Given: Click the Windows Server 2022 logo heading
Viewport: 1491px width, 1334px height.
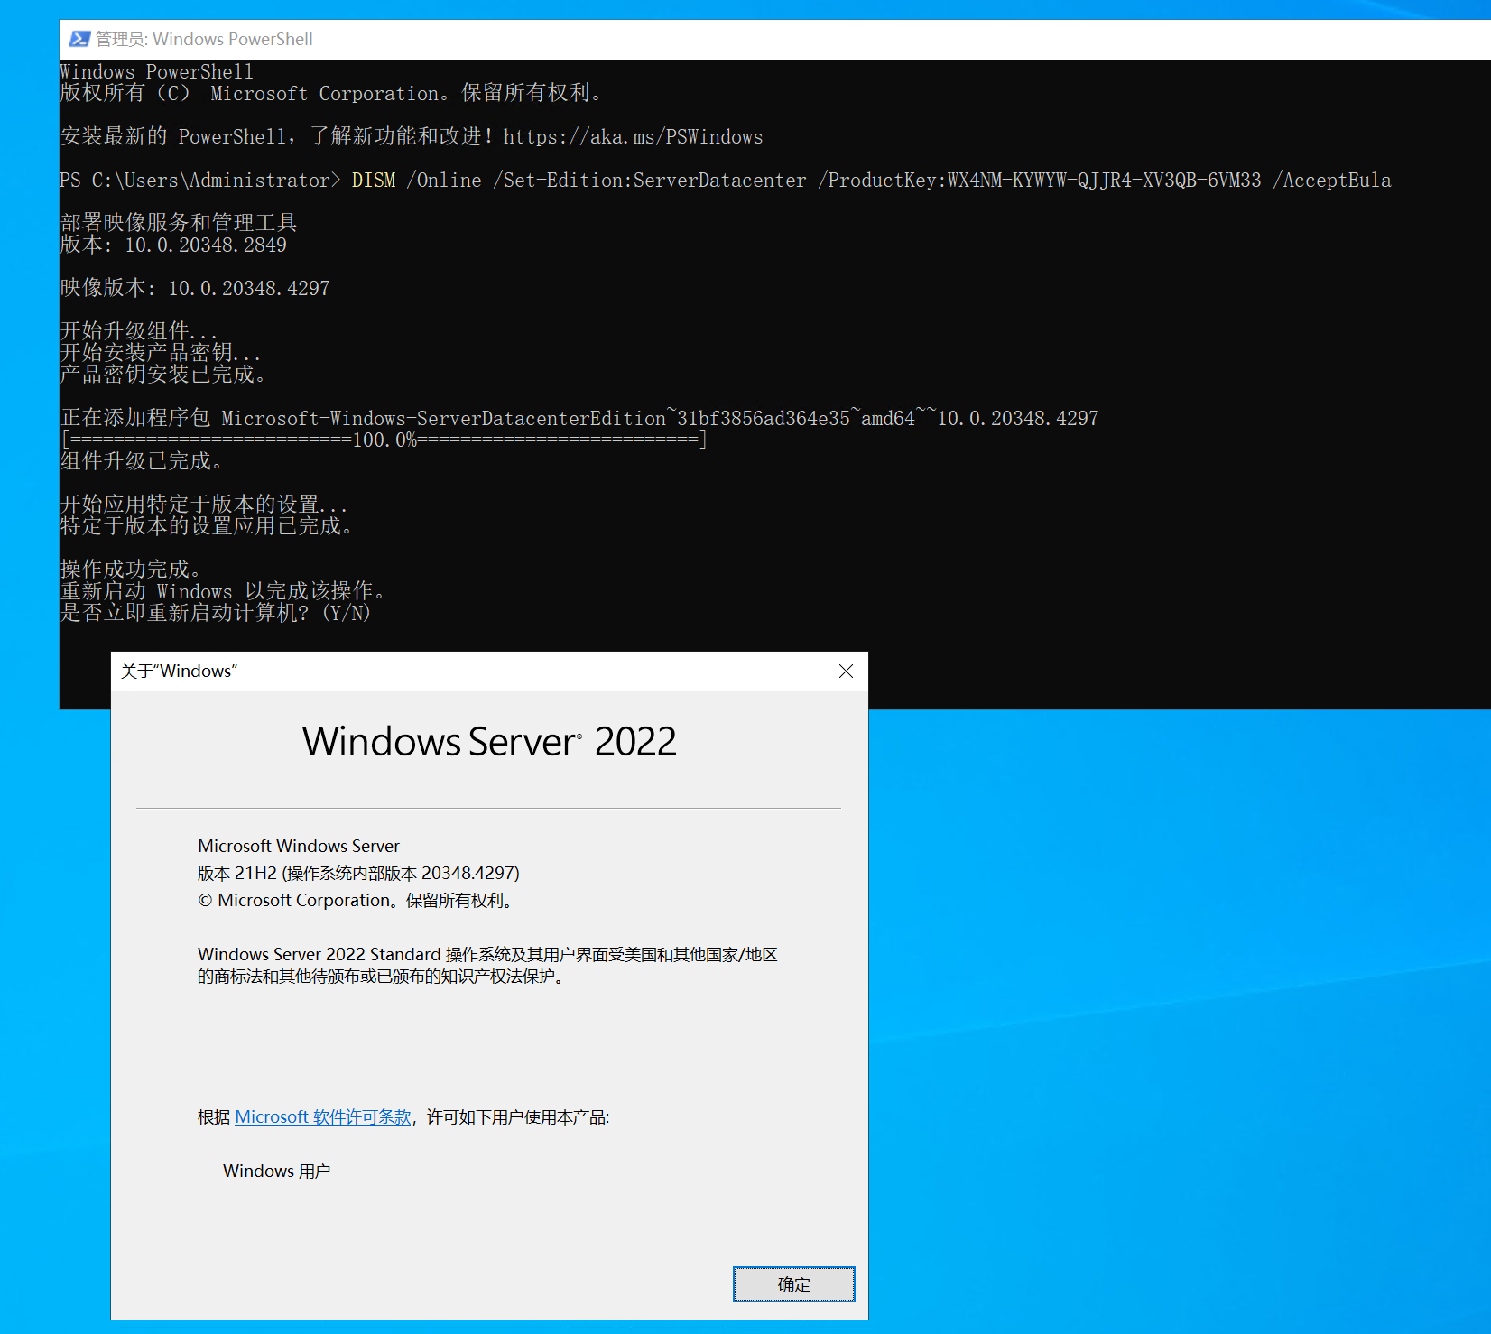Looking at the screenshot, I should tap(489, 742).
